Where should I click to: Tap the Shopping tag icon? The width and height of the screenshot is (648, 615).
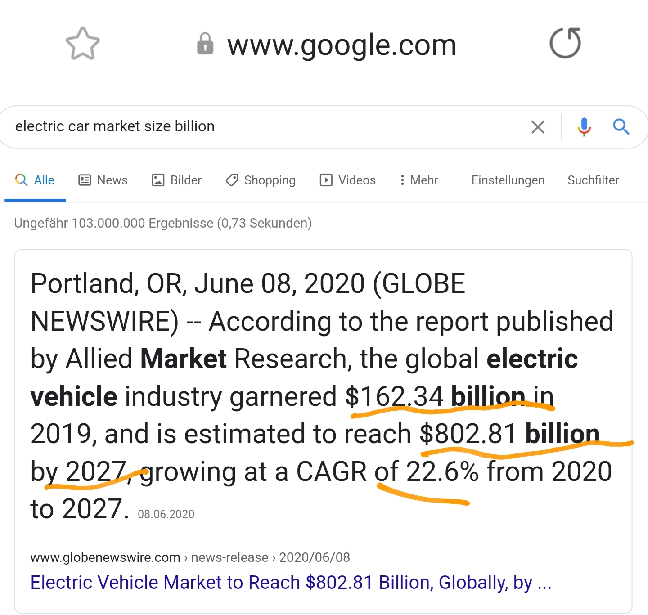(232, 180)
